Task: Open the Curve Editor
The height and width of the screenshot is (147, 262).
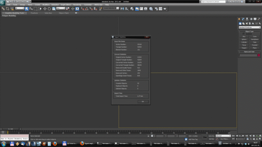Action: [x=141, y=9]
